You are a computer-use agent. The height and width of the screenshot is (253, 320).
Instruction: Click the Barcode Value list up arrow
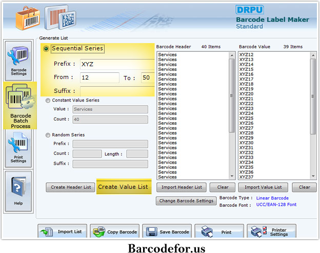(x=313, y=55)
